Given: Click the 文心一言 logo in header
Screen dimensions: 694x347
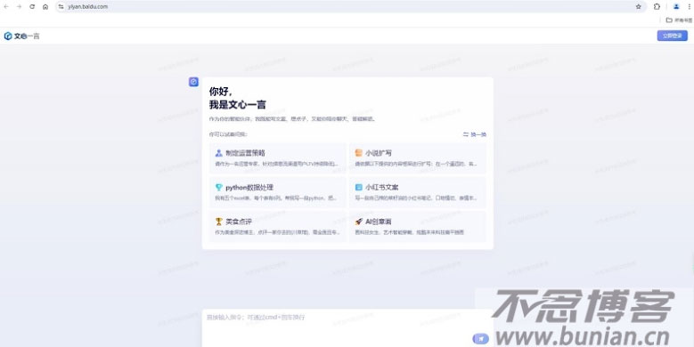Looking at the screenshot, I should 21,36.
